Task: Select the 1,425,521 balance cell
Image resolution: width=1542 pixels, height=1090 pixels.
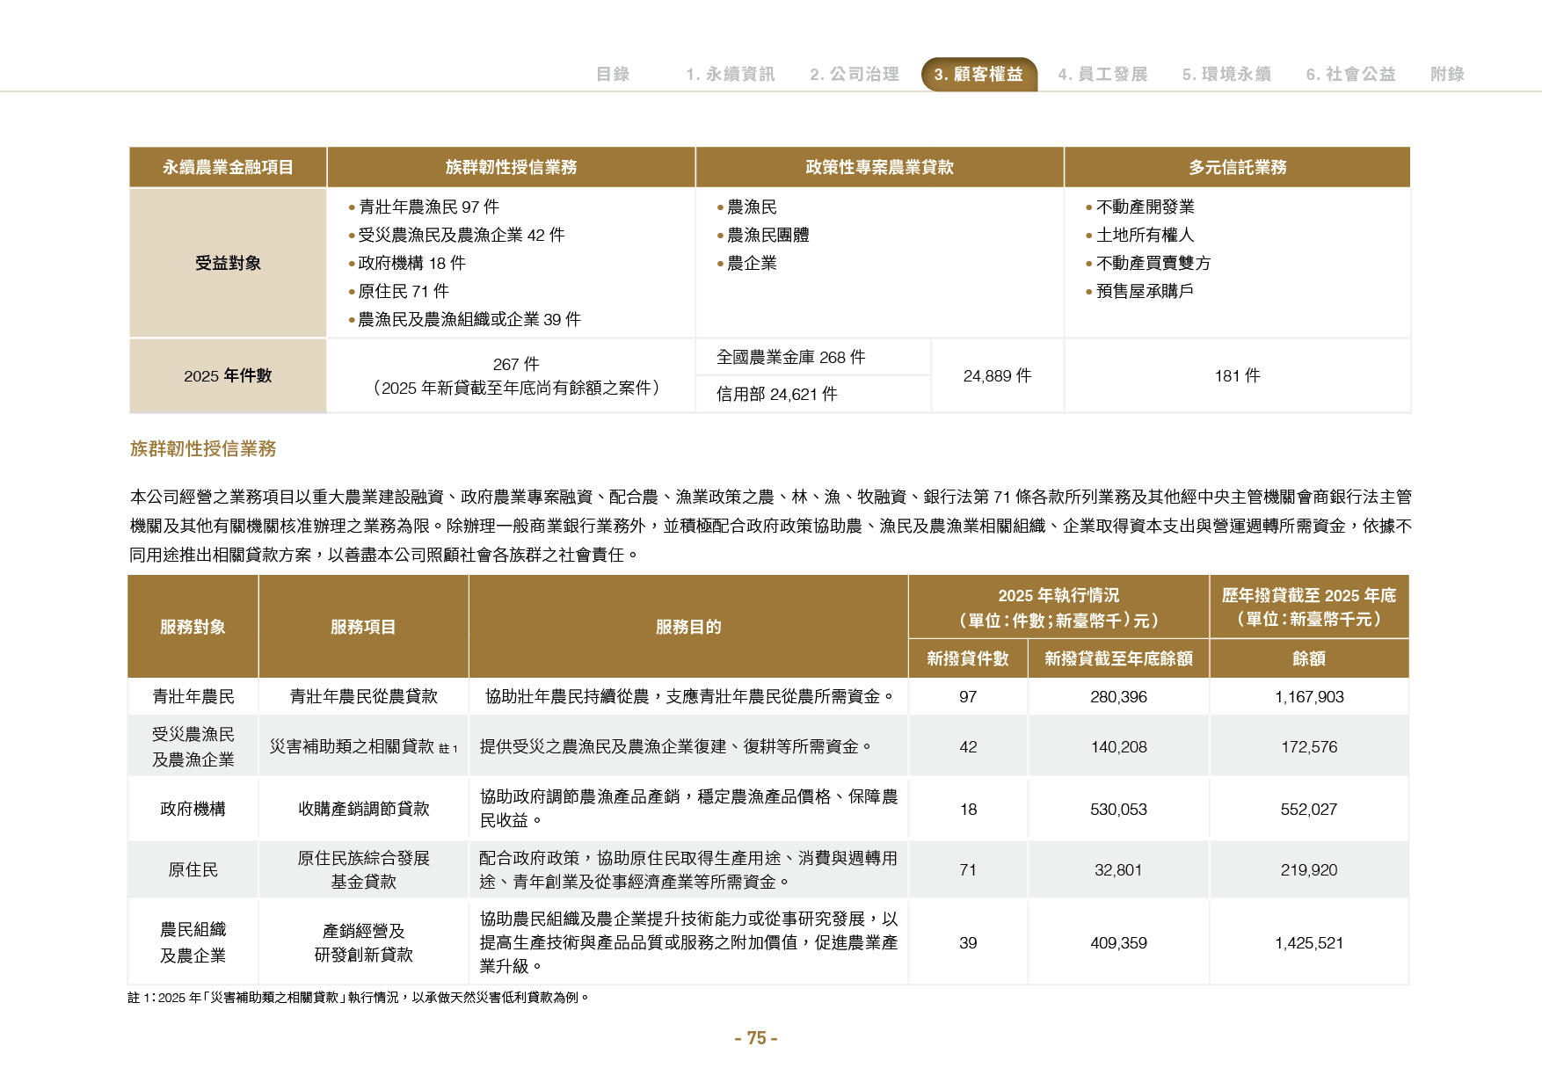Action: [1309, 943]
